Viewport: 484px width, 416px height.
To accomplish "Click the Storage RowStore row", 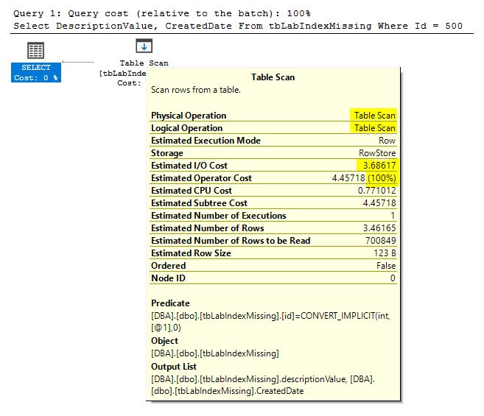I will [273, 153].
